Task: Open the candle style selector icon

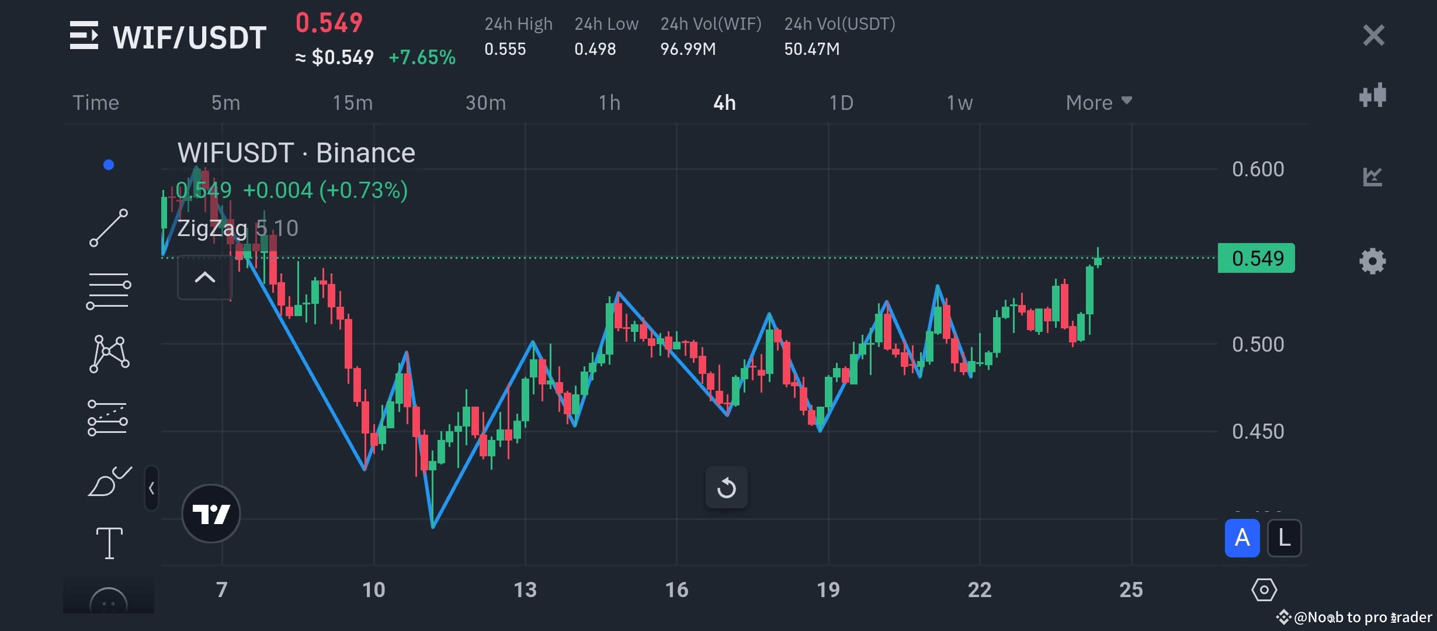Action: pyautogui.click(x=1372, y=95)
